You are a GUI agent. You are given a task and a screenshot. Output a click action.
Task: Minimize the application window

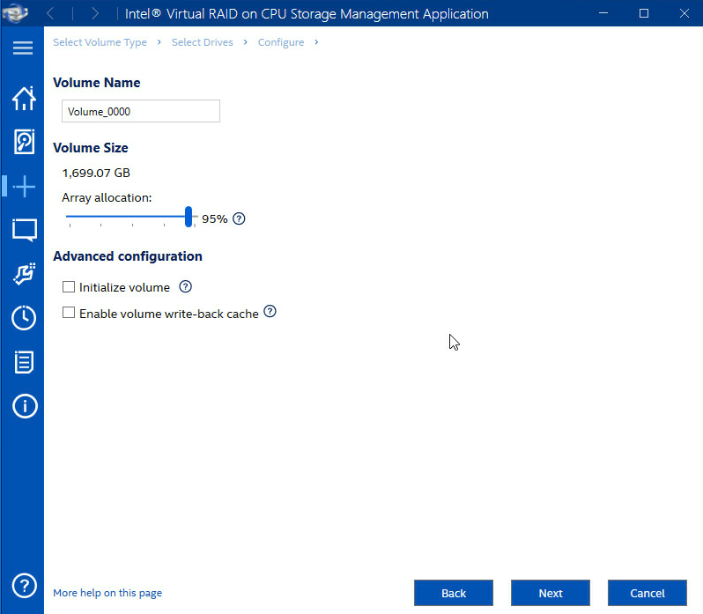[603, 13]
